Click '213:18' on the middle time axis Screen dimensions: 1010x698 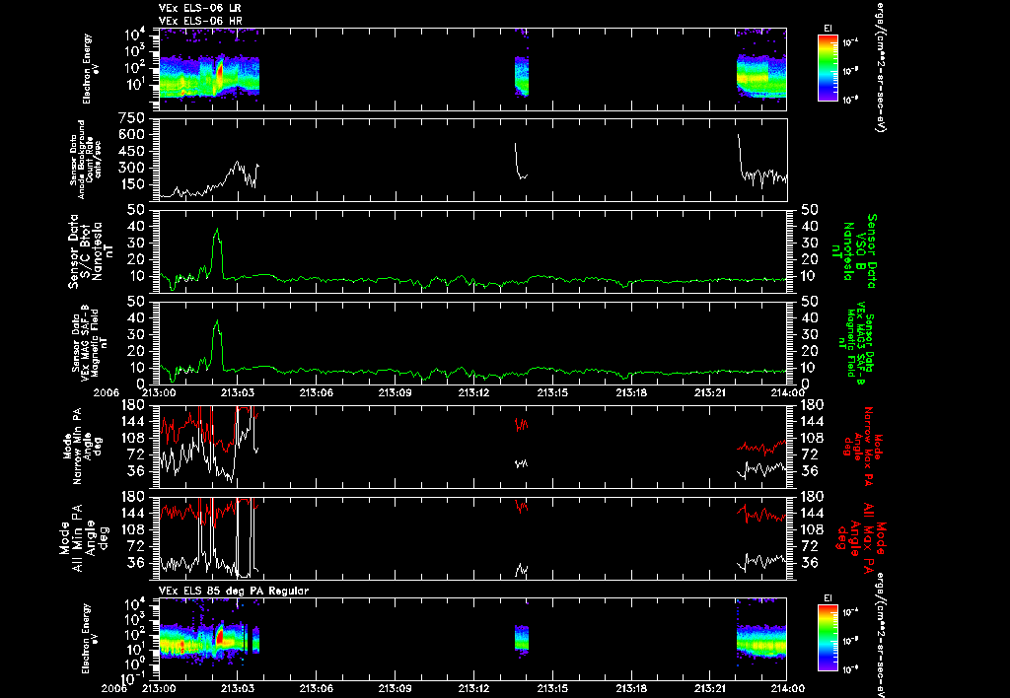(631, 392)
